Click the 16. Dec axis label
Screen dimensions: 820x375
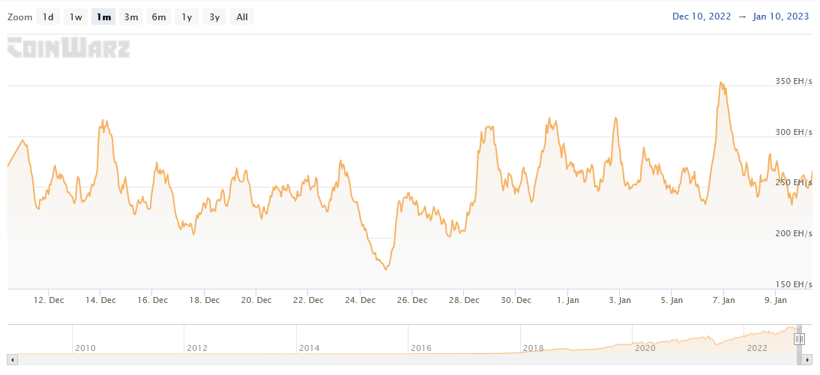[x=153, y=300]
